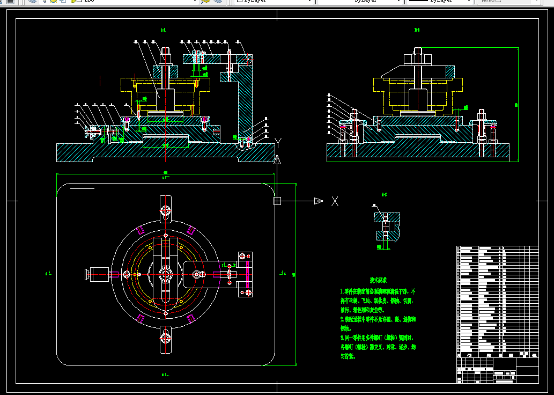Open the Layer Properties Manager icon
The image size is (554, 395).
point(32,1)
